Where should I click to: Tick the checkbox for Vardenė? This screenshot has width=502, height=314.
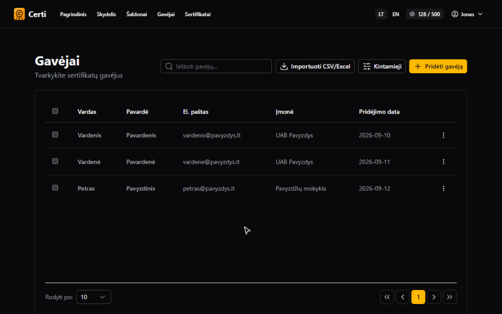coord(55,161)
